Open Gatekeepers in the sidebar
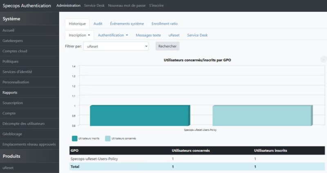Image resolution: width=327 pixels, height=173 pixels. click(x=13, y=41)
